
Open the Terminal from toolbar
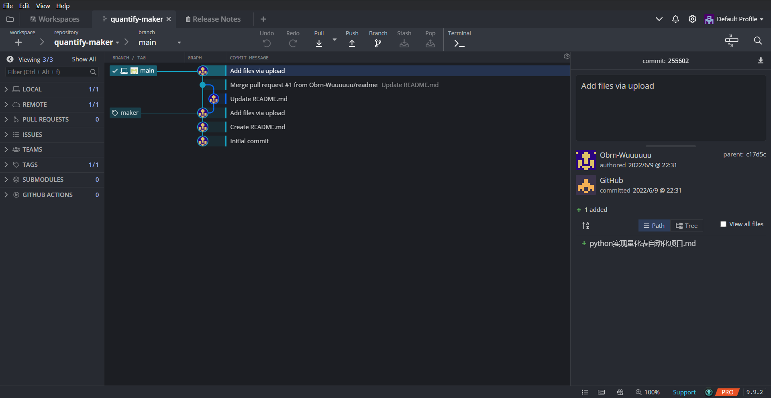click(459, 43)
